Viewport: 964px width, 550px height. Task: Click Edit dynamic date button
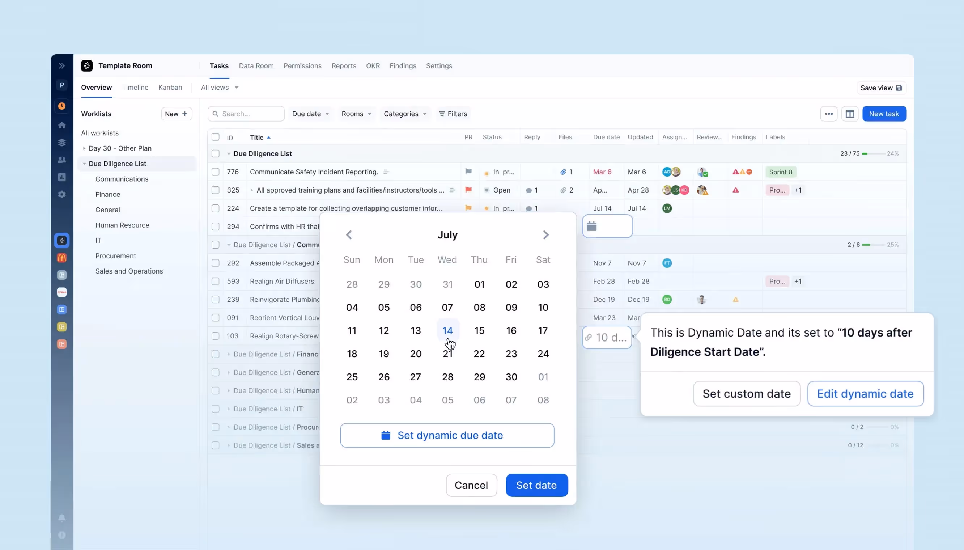point(865,394)
